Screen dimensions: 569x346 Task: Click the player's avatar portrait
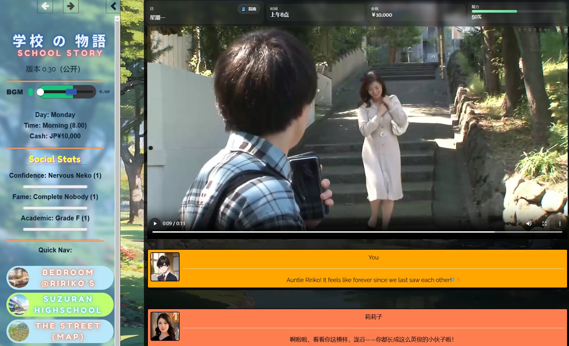pyautogui.click(x=165, y=267)
